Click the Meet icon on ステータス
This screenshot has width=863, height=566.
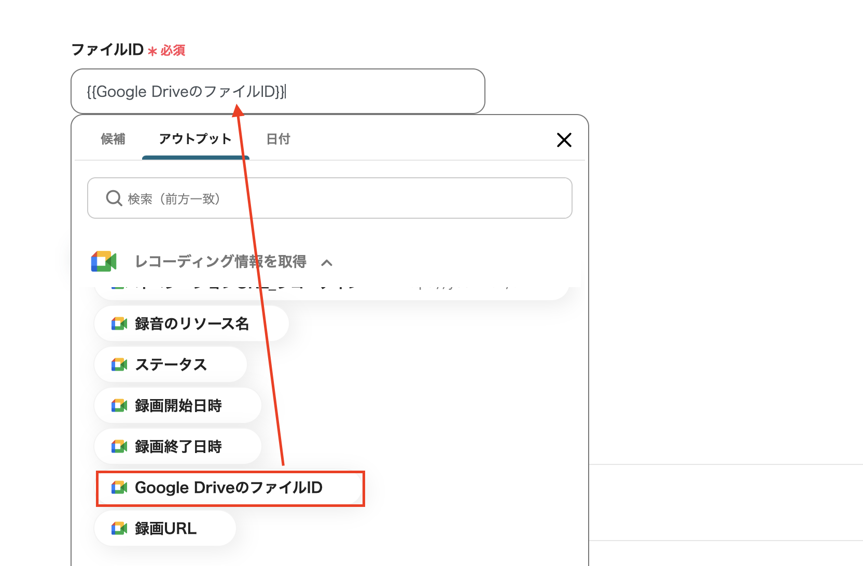119,365
